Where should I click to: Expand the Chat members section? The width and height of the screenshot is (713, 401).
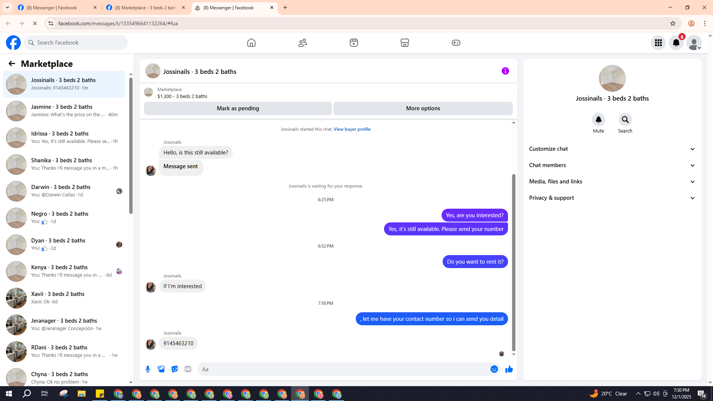point(612,165)
